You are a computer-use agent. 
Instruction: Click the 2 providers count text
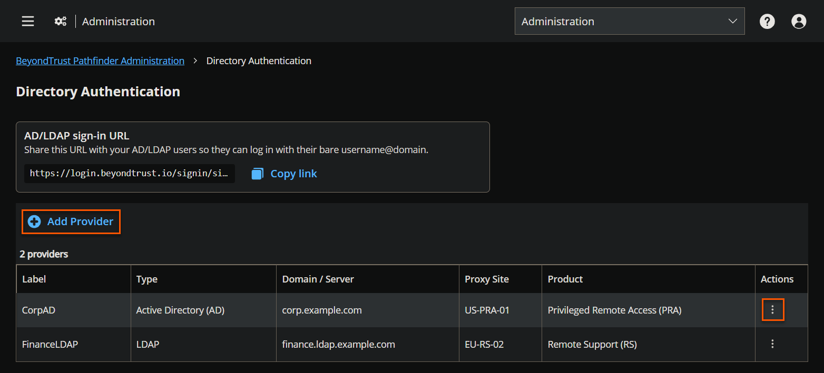pos(44,254)
